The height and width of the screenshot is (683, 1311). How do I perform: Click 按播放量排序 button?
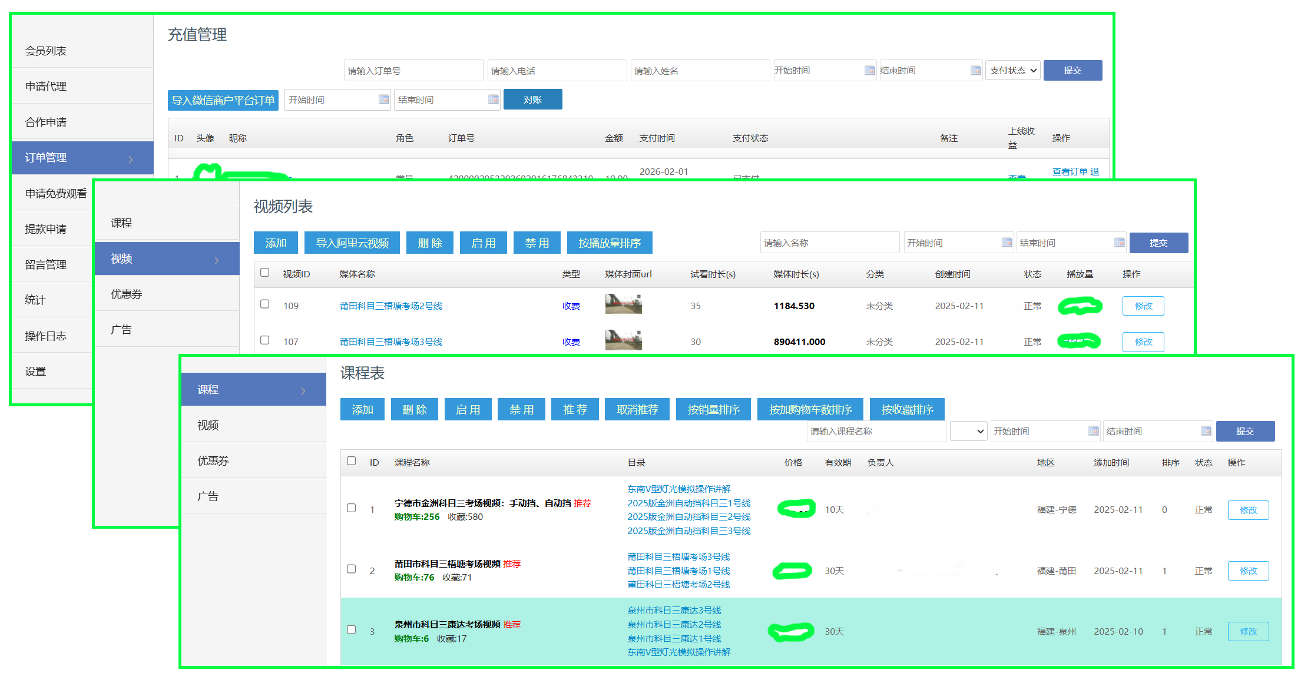[610, 243]
